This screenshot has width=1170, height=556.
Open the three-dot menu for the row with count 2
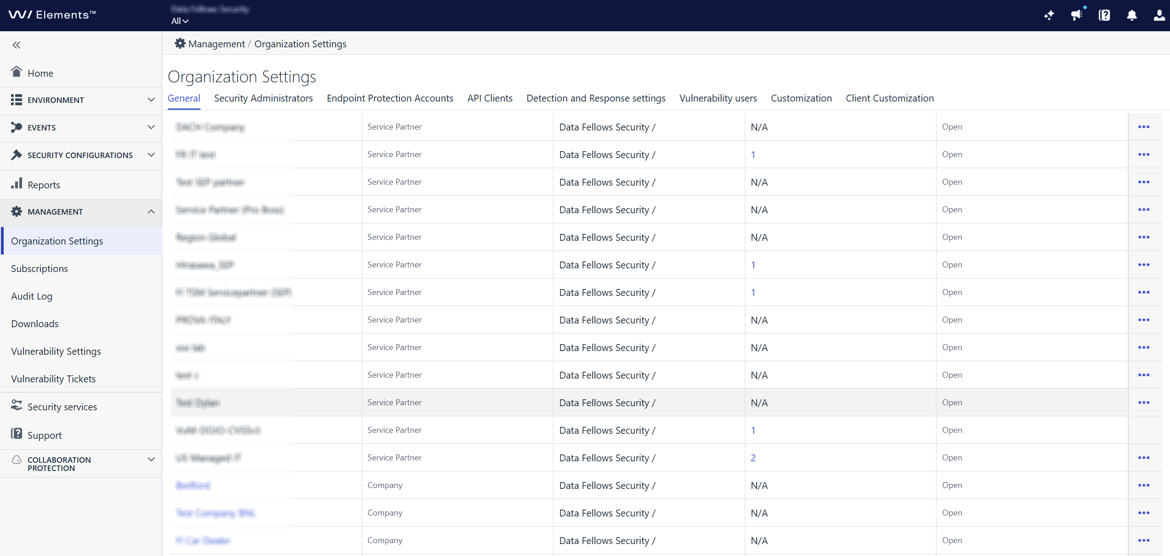coord(1144,458)
